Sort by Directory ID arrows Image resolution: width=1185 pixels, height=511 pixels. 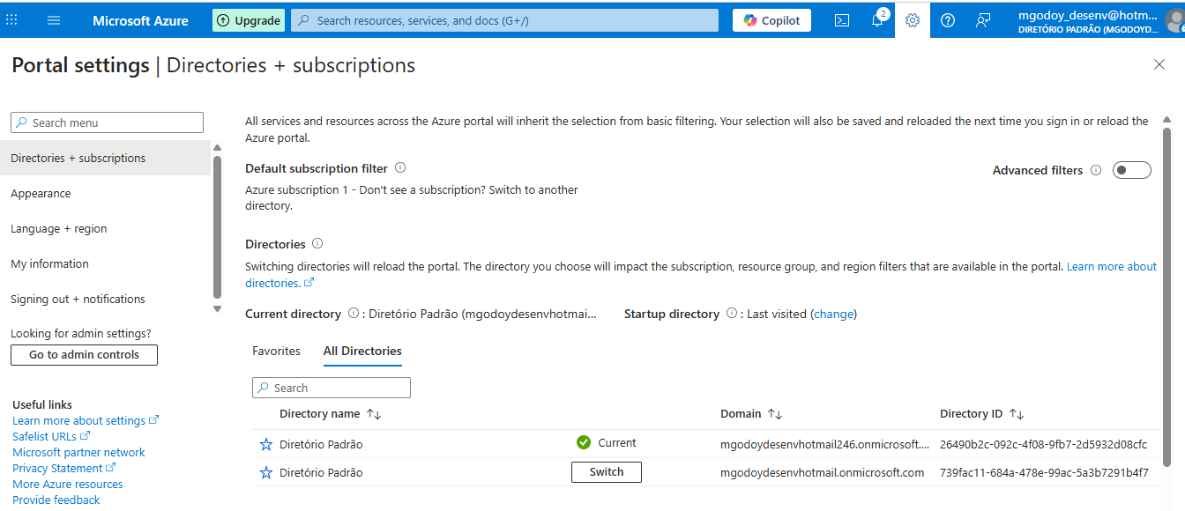click(1017, 414)
